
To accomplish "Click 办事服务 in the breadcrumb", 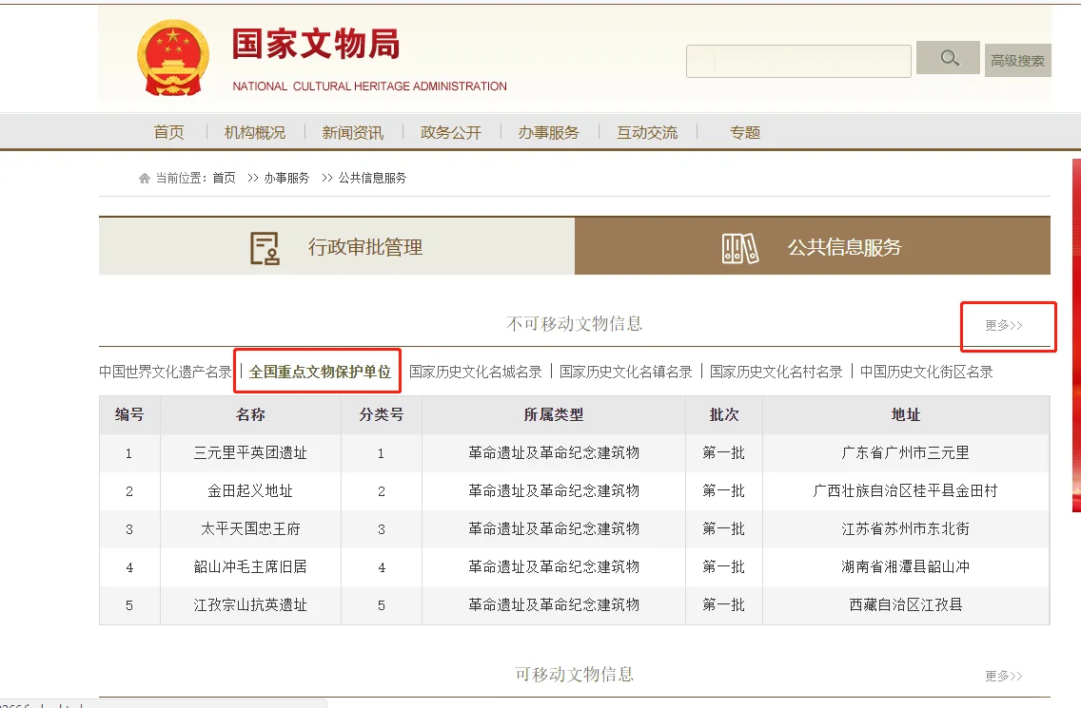I will (286, 179).
